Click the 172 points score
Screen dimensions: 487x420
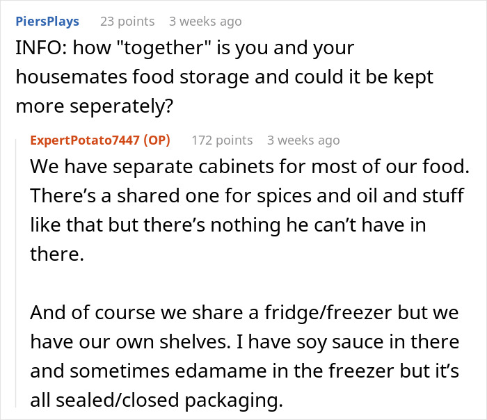tap(222, 140)
